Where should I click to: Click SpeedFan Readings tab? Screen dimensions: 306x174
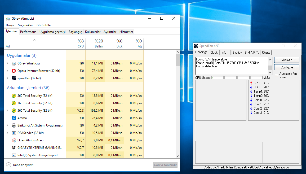(x=201, y=52)
